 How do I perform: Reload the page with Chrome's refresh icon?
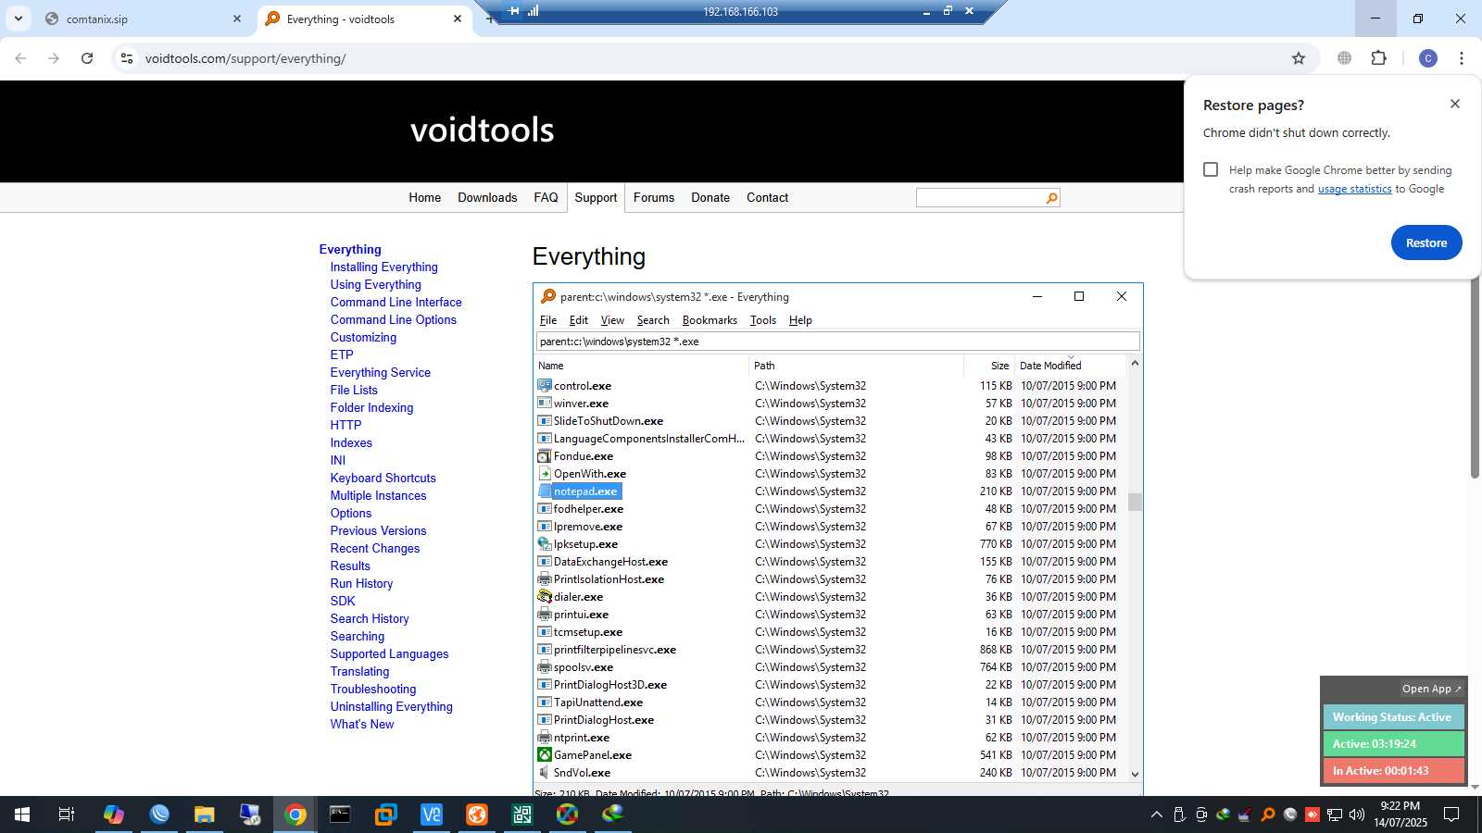[87, 58]
